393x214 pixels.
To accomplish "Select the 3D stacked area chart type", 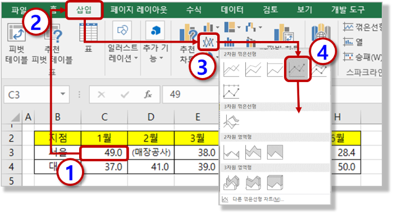I will [253, 183].
